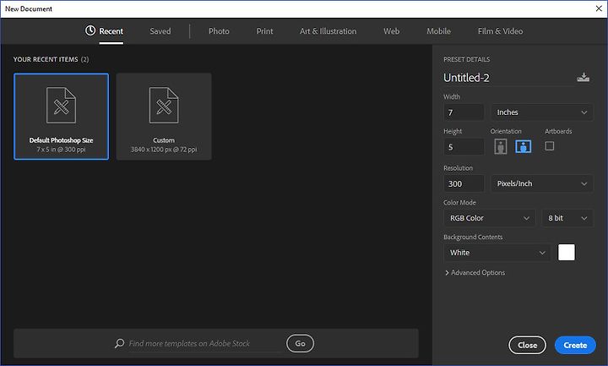Open the Pixels/Inch resolution units dropdown
The height and width of the screenshot is (366, 608).
pyautogui.click(x=541, y=183)
